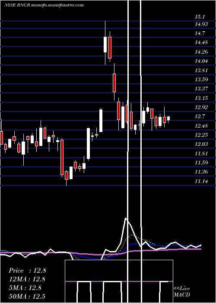Click the 14.7 price axis label
The image size is (216, 303).
tap(200, 33)
